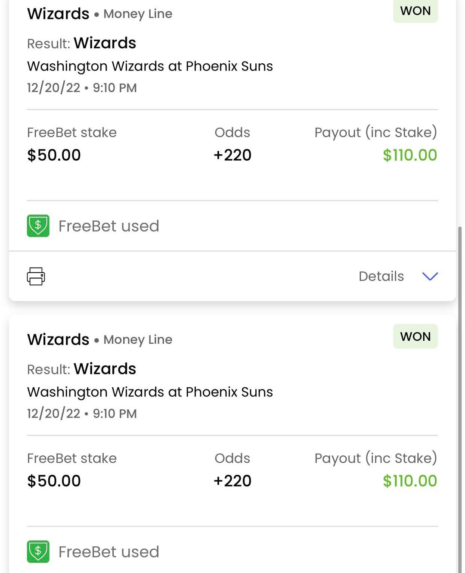Click the +220 odds value in second bet
The image size is (465, 573).
pos(232,481)
